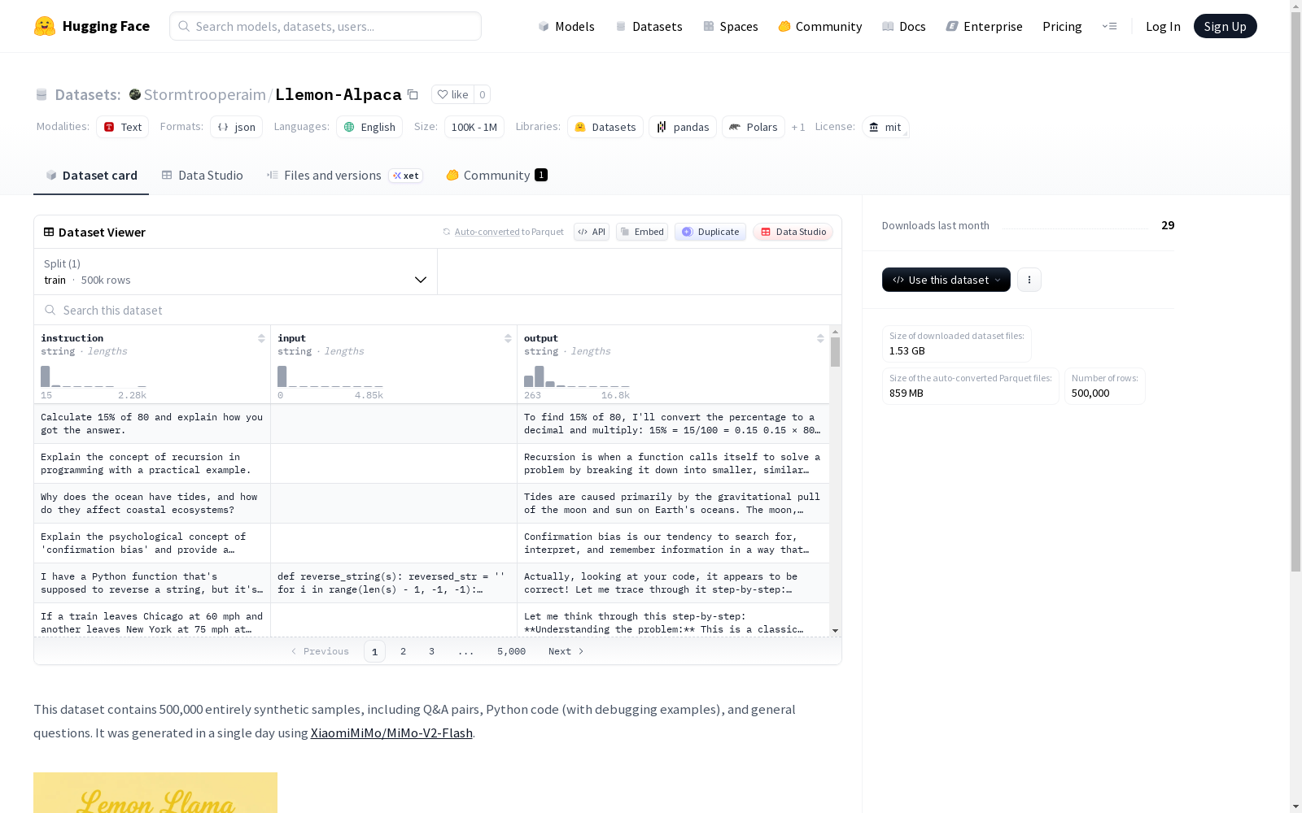Click the 'Confirmation bias is our tendency' output cell
The height and width of the screenshot is (813, 1302).
[x=674, y=543]
